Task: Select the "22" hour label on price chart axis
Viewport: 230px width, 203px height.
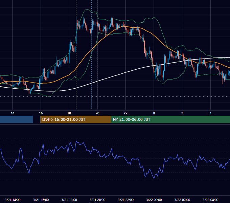Action: tap(126, 113)
